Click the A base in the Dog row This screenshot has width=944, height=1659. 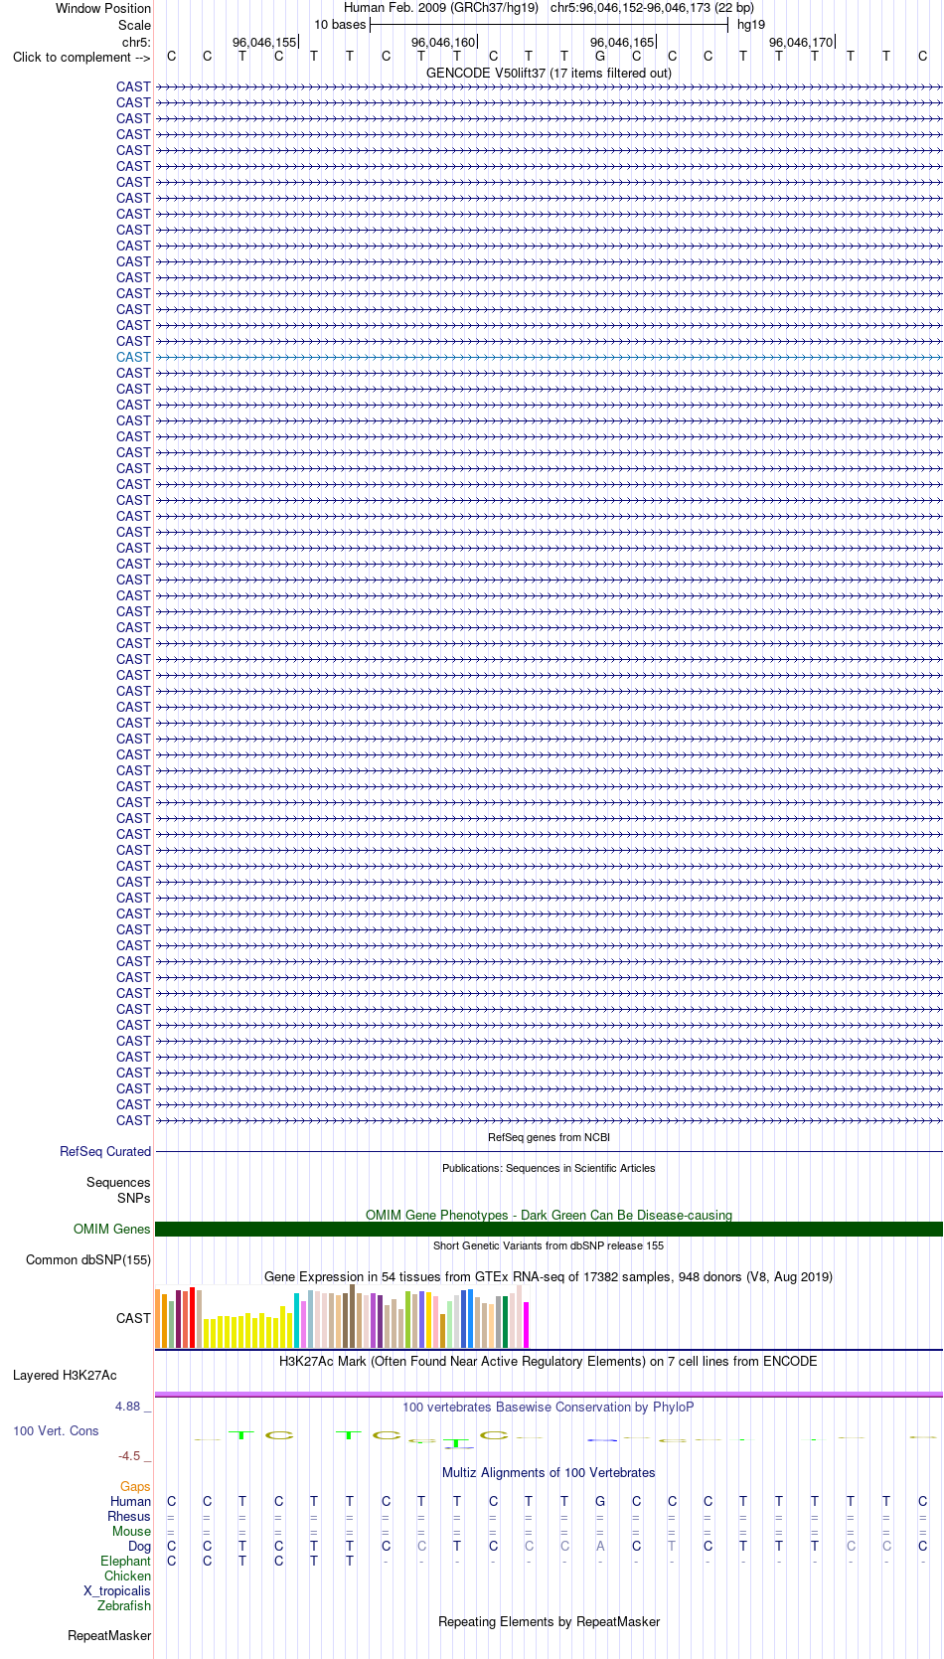(600, 1546)
